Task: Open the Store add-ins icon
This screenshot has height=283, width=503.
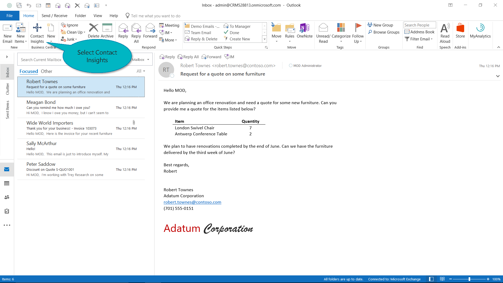Action: tap(460, 31)
